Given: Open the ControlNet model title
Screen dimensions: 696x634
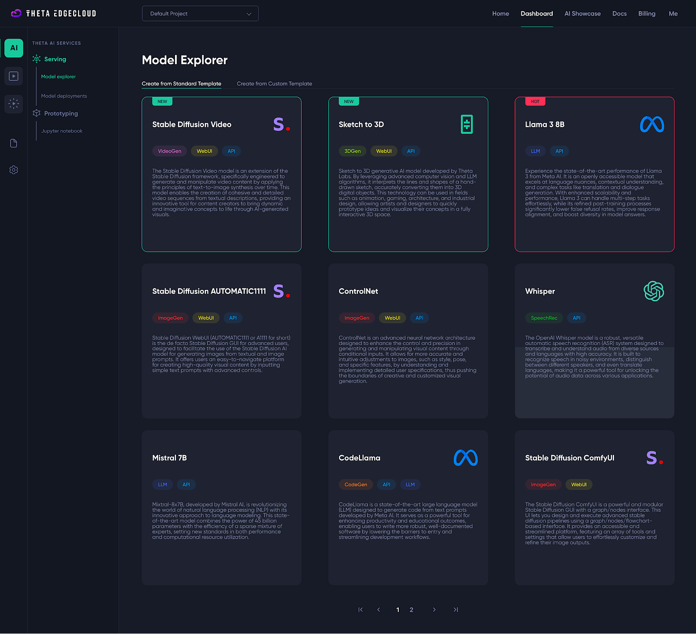Looking at the screenshot, I should tap(358, 291).
